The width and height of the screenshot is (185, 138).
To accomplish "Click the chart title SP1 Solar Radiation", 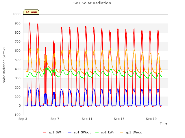I will pyautogui.click(x=92, y=3).
